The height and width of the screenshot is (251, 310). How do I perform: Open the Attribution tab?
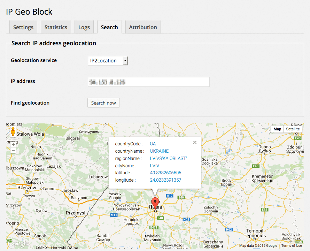click(x=143, y=27)
